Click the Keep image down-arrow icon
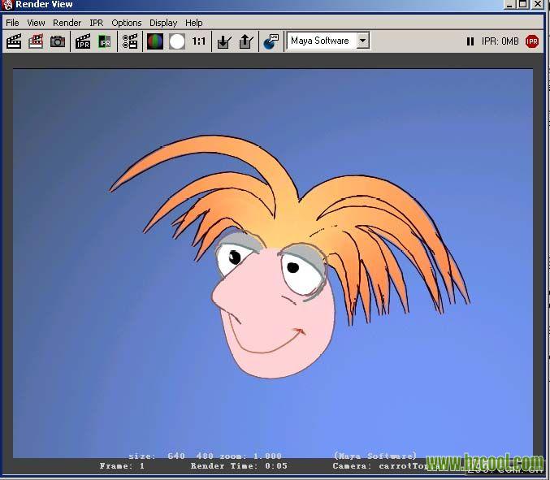Viewport: 550px width, 480px height. (223, 41)
